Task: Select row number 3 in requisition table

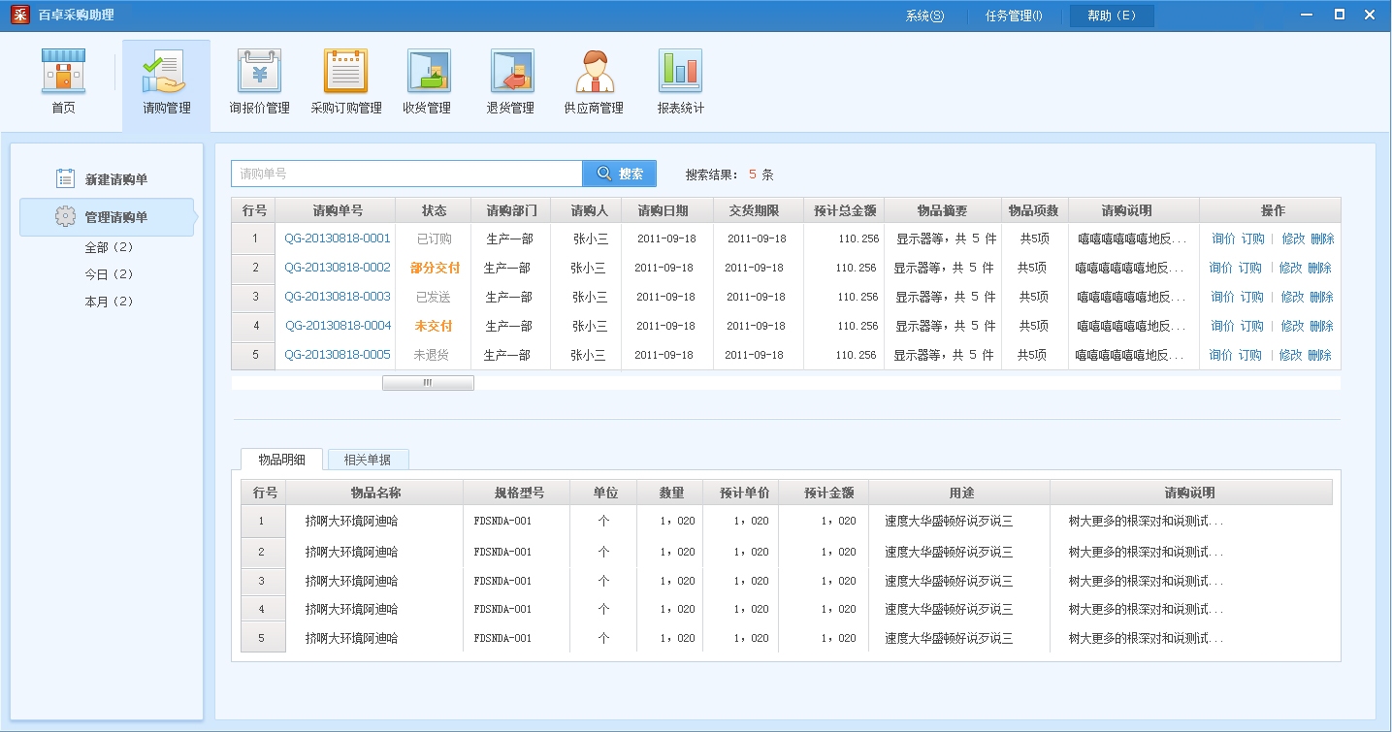Action: coord(253,297)
